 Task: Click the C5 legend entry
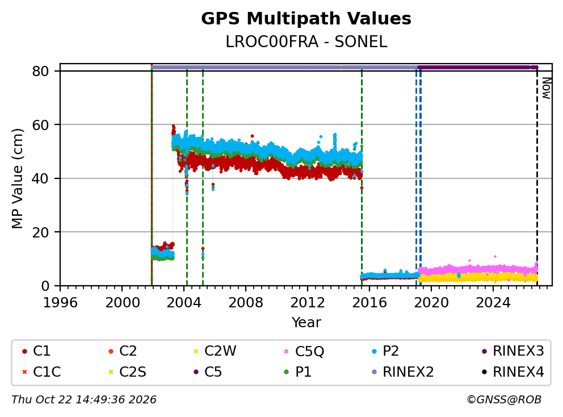click(x=208, y=372)
